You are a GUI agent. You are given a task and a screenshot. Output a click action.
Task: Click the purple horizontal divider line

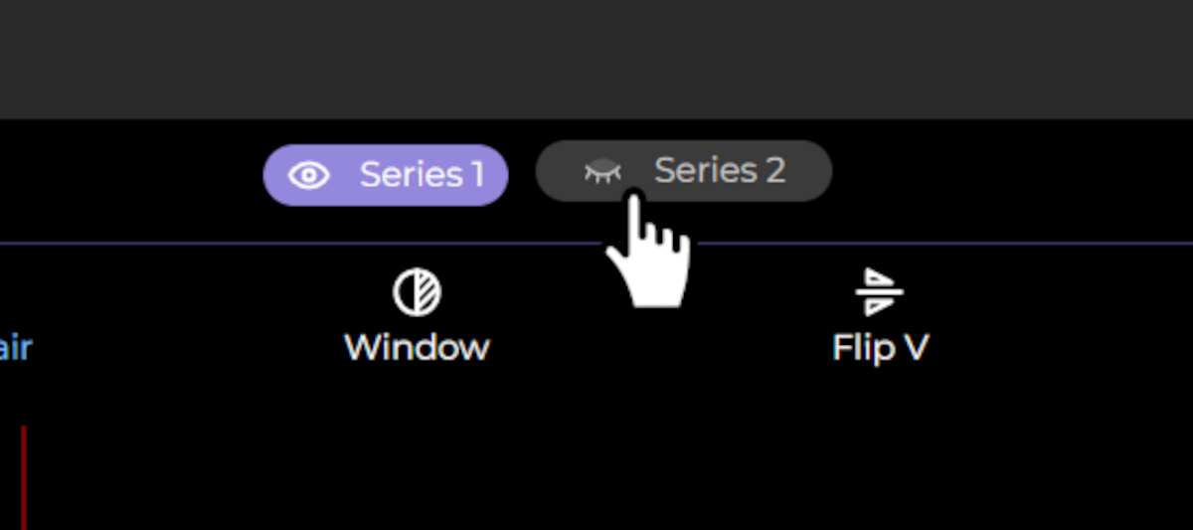click(x=298, y=243)
